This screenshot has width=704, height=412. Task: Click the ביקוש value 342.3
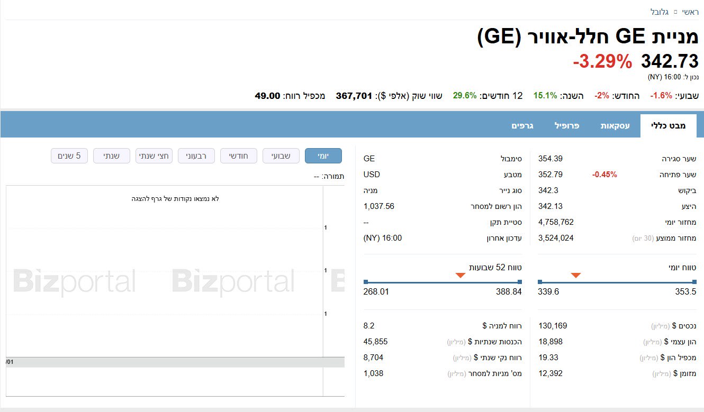point(548,190)
